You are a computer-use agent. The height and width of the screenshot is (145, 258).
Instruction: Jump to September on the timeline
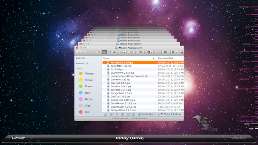pyautogui.click(x=244, y=52)
